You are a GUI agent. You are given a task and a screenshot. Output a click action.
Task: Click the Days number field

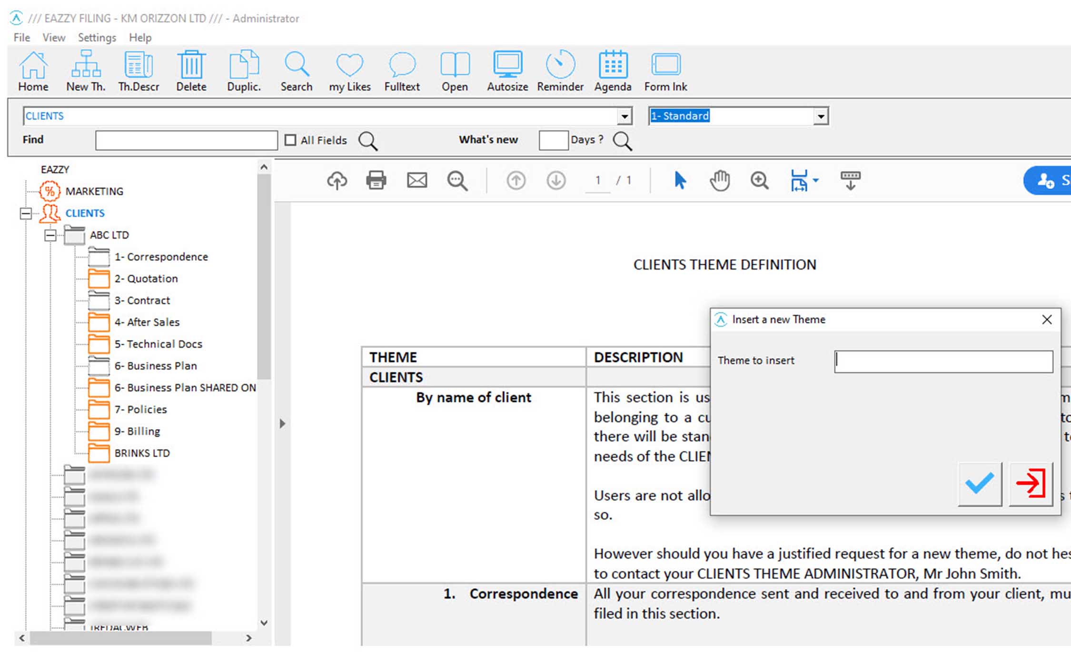click(x=554, y=141)
